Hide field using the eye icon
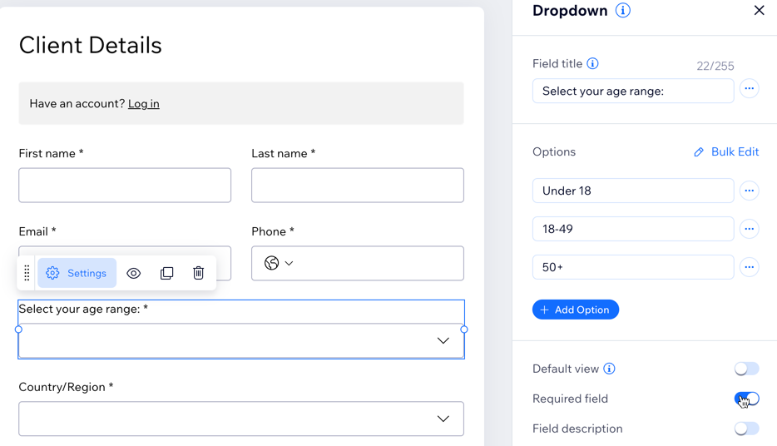Image resolution: width=777 pixels, height=446 pixels. click(133, 273)
